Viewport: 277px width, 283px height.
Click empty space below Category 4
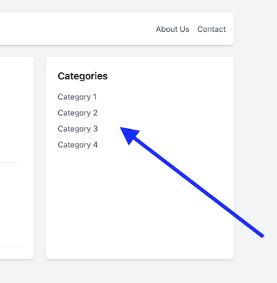tap(116, 196)
